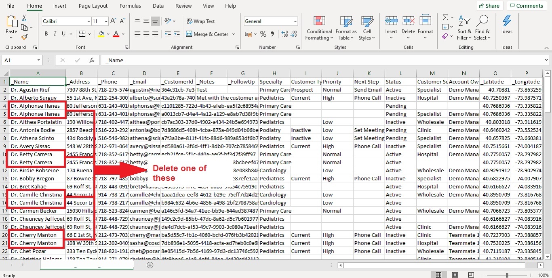Align text to the left
The image size is (552, 278).
(x=137, y=34)
